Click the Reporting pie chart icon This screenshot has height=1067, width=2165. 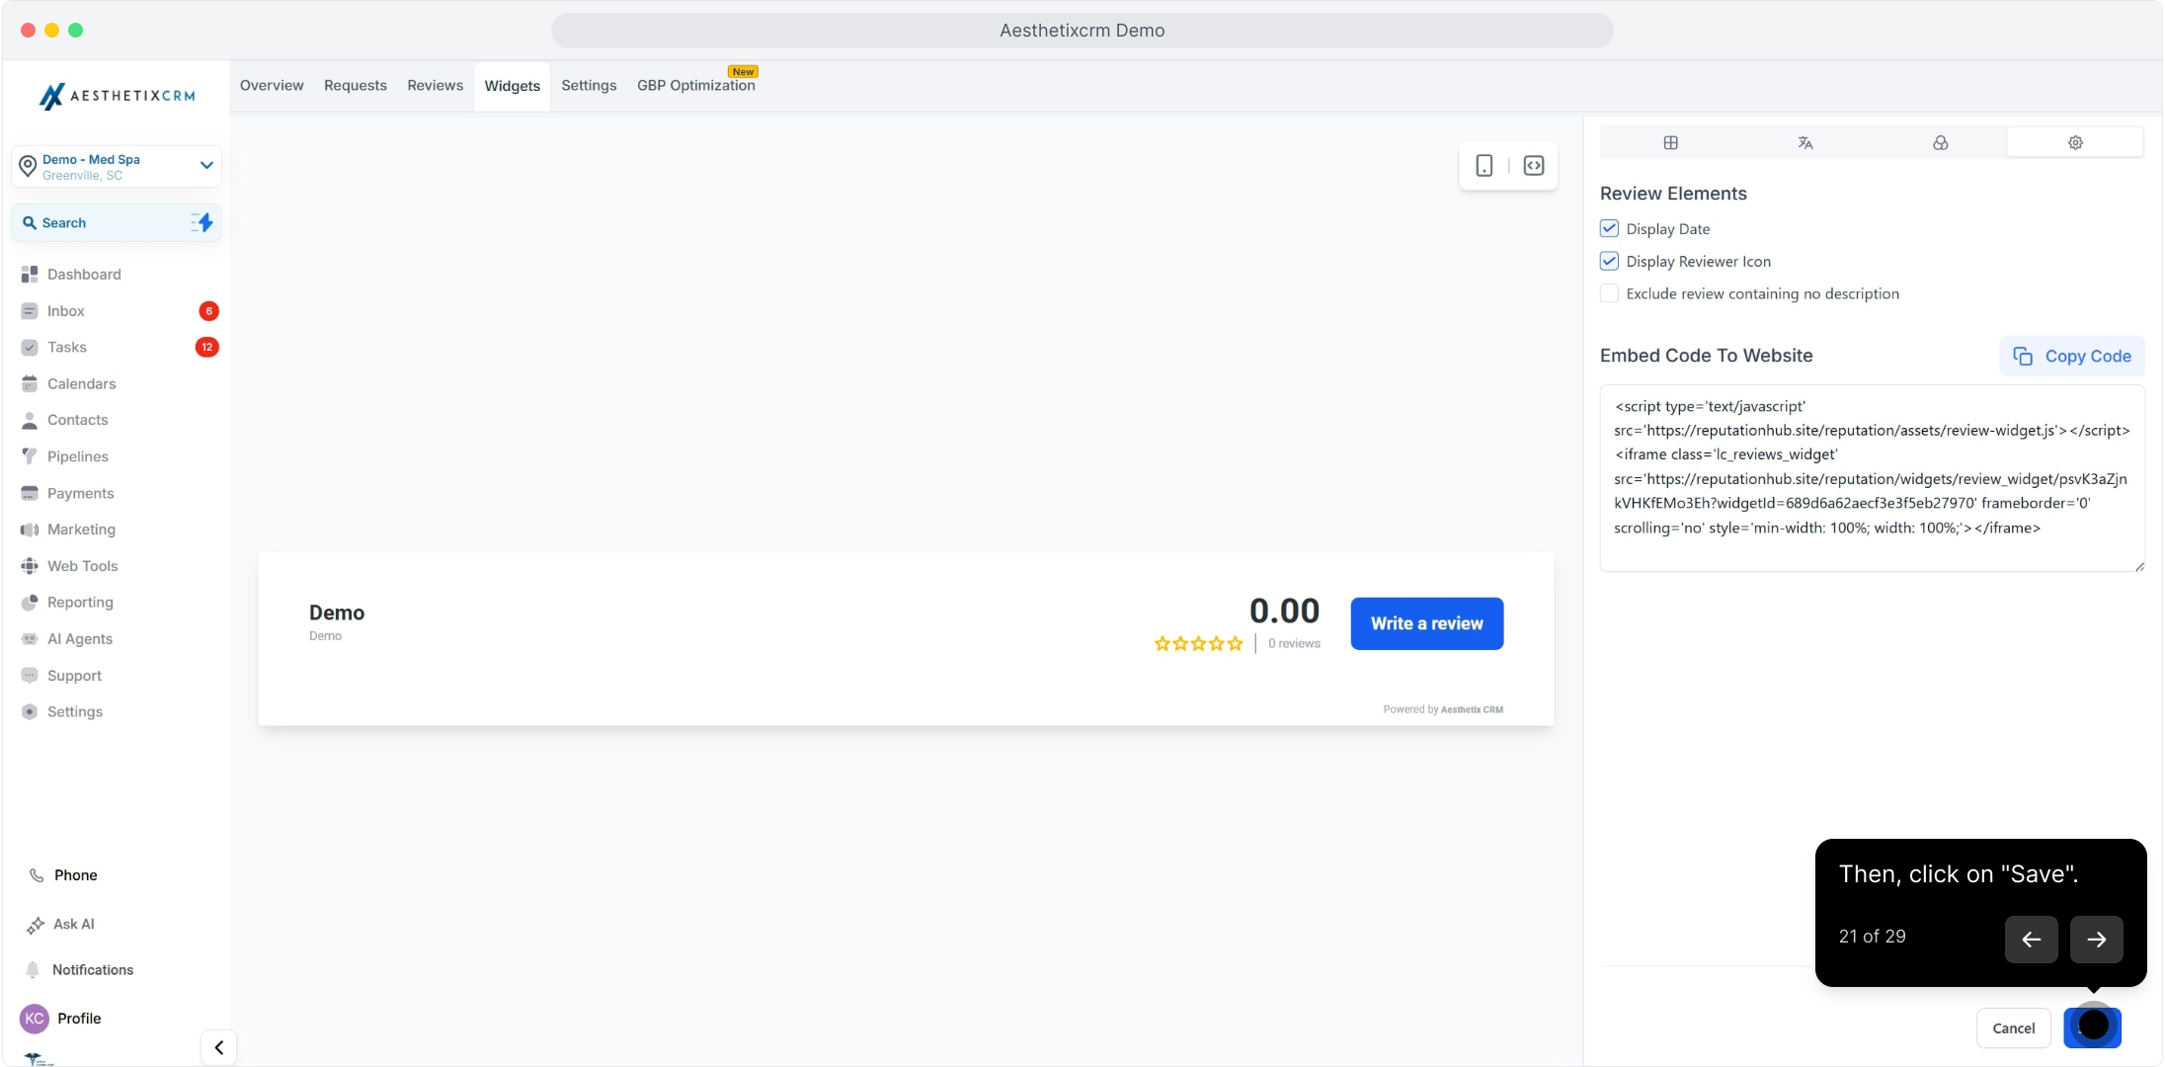click(30, 602)
